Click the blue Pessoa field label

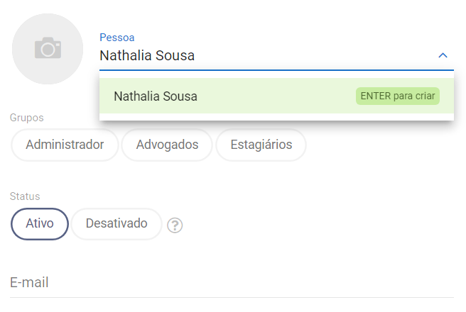tap(116, 37)
